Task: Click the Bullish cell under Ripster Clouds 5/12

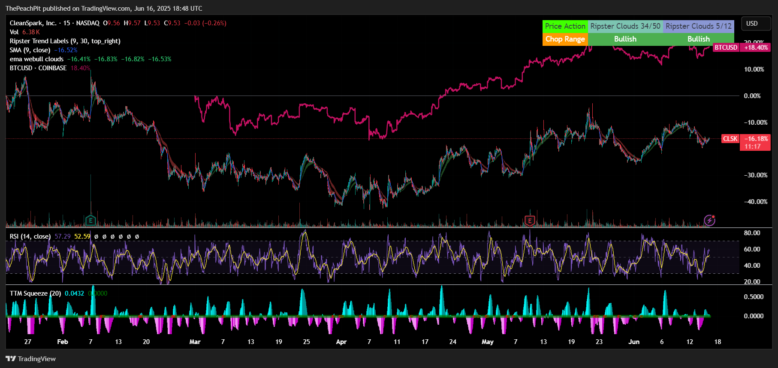Action: tap(699, 39)
